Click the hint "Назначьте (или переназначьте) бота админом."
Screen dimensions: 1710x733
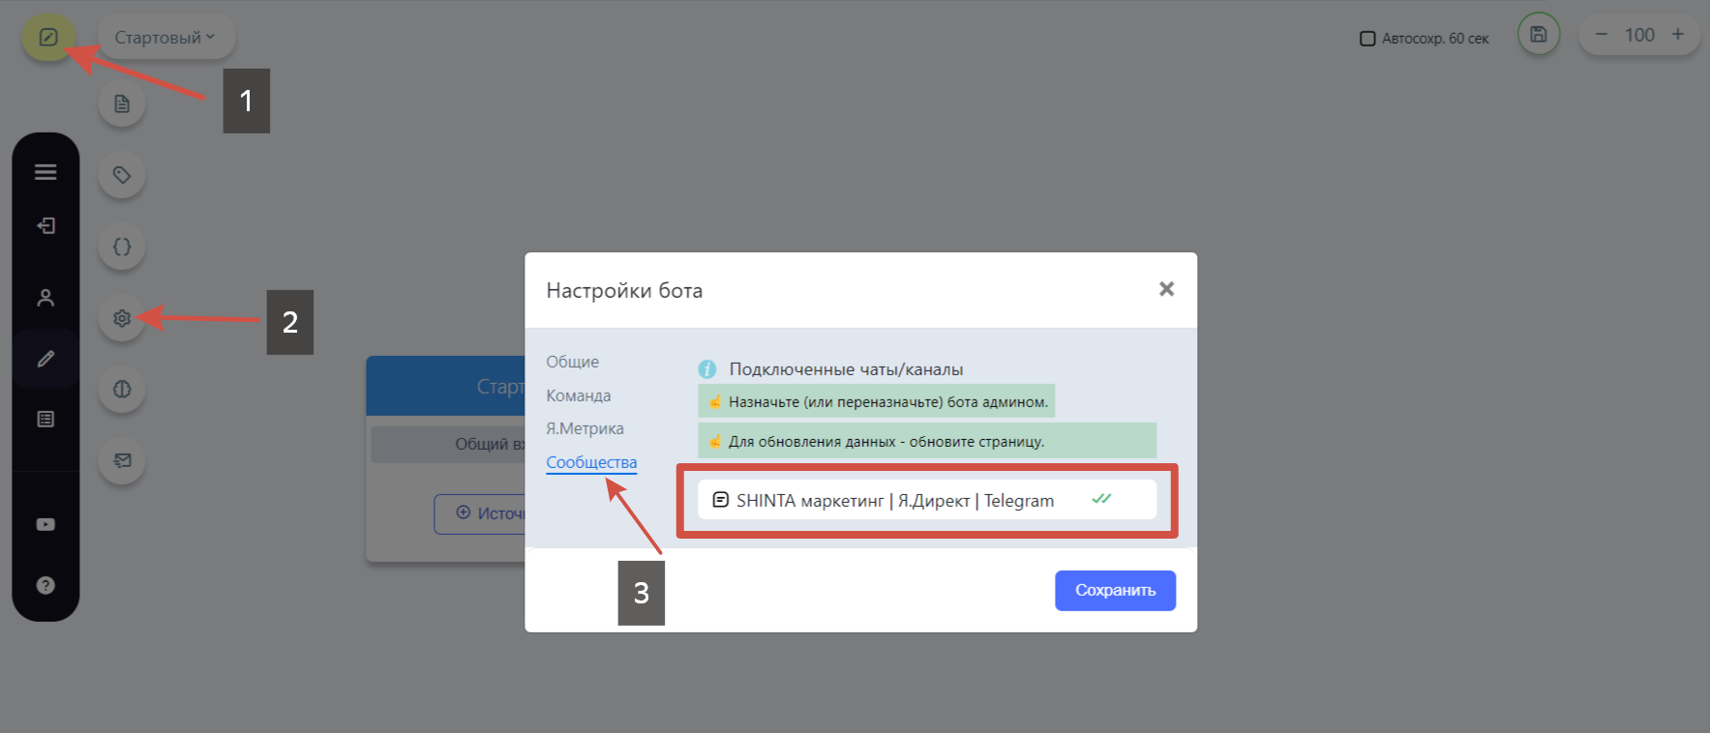[x=877, y=401]
